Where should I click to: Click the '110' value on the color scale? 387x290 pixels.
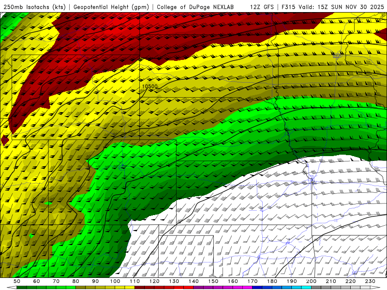(x=135, y=281)
